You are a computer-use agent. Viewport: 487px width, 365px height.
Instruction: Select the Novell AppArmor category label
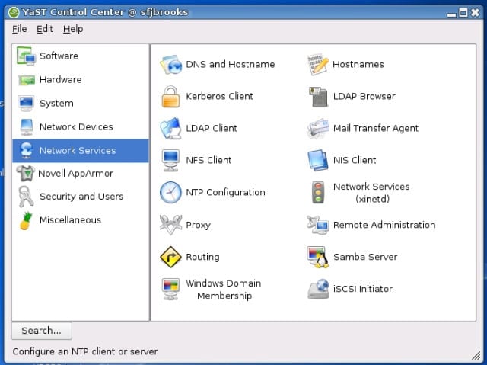(75, 174)
